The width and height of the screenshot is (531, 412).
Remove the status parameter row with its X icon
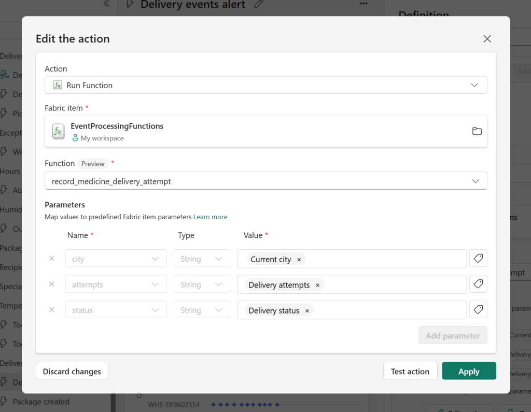click(50, 309)
